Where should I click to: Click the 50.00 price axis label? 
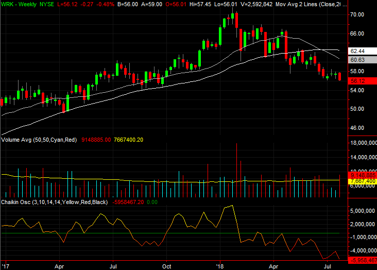click(x=357, y=109)
